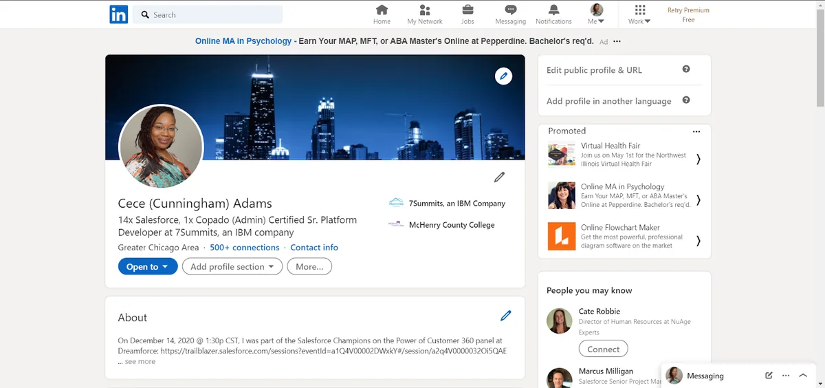Select the Home nav icon
This screenshot has height=388, width=825.
point(382,14)
